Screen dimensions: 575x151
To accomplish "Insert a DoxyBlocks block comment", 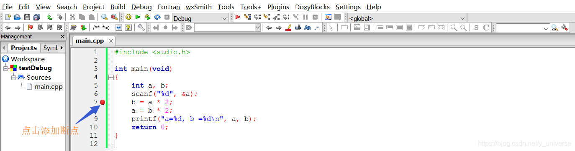I will 96,28.
